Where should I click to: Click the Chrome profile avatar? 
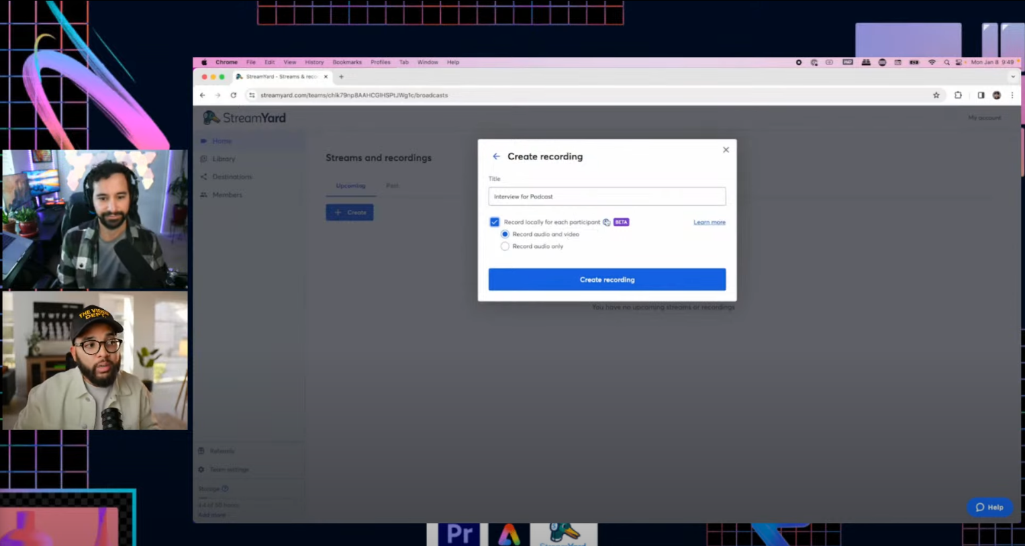[x=997, y=95]
